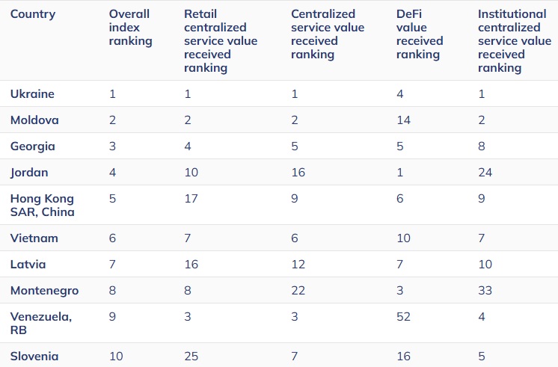Select Slovenia's retail ranking value 25
558x367 pixels.
pyautogui.click(x=191, y=356)
